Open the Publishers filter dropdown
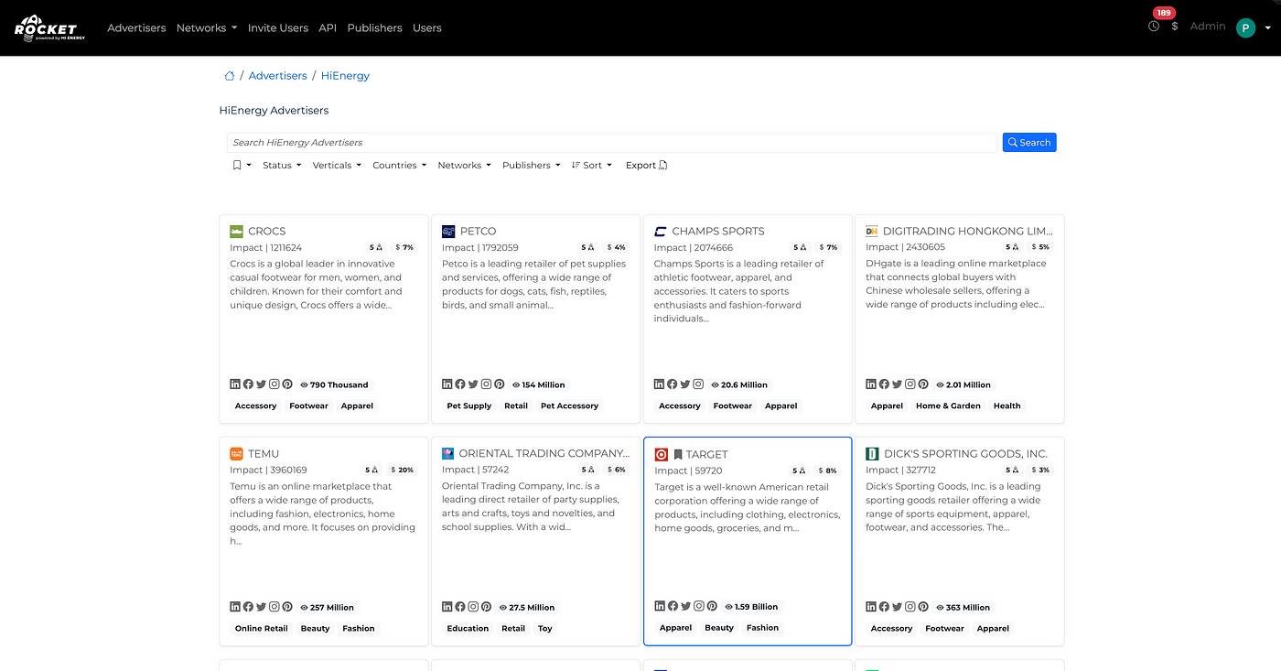Viewport: 1281px width, 671px height. tap(531, 166)
